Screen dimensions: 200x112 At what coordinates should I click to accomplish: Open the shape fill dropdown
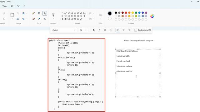coord(92,19)
